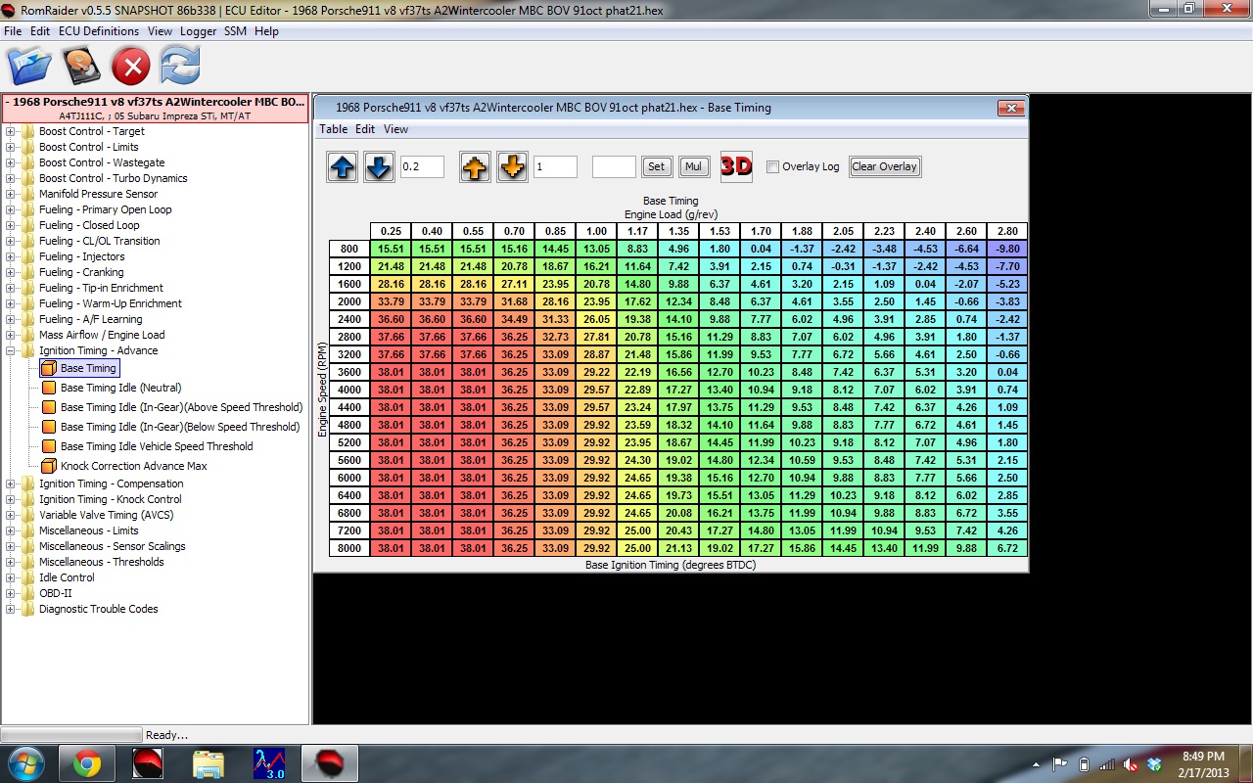Enable the Overlay Log checkbox
Image resolution: width=1253 pixels, height=783 pixels.
[772, 166]
